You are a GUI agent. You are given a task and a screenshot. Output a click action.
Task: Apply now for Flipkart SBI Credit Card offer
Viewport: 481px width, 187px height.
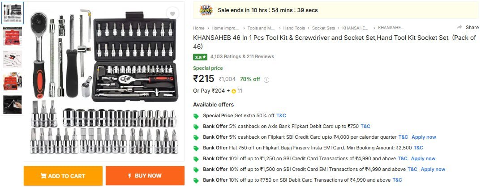[424, 137]
